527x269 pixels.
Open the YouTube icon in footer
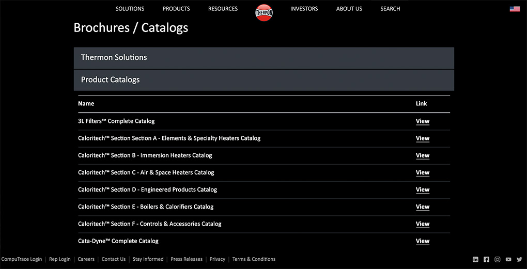(508, 260)
